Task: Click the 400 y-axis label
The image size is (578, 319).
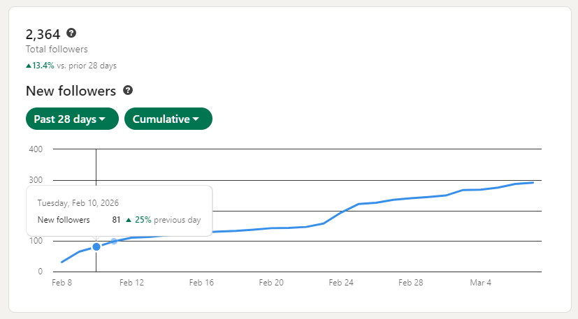Action: pos(36,149)
